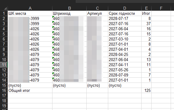Viewport: 174px width, 110px height.
Task: Click the select-all corner triangle
Action: tap(5, 8)
